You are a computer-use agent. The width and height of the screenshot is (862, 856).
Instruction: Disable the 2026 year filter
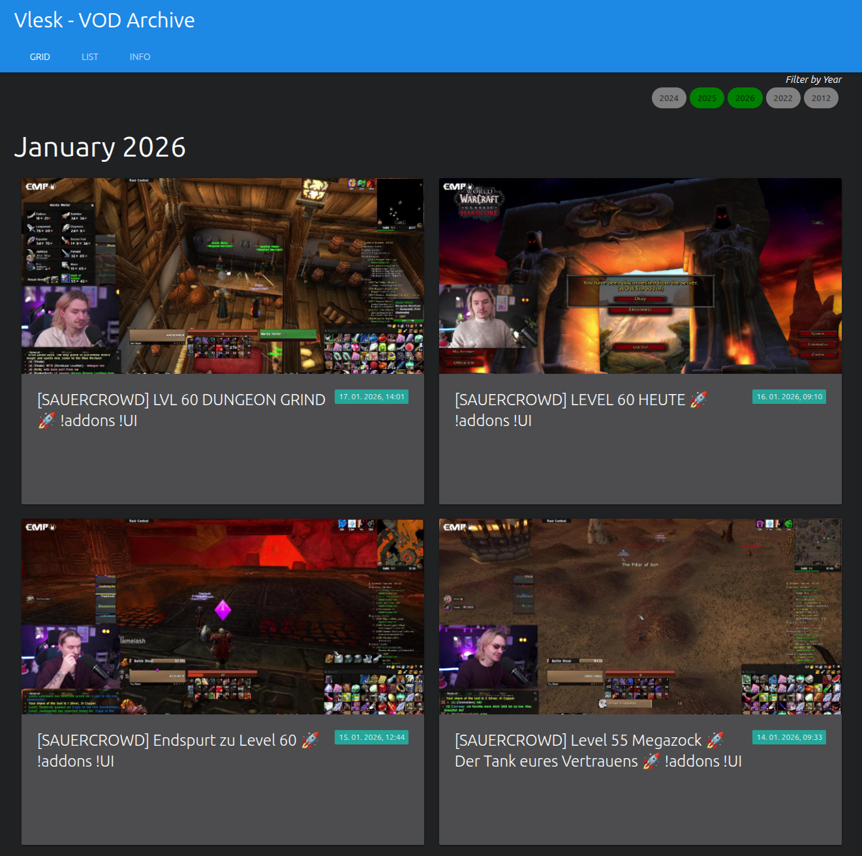(745, 99)
